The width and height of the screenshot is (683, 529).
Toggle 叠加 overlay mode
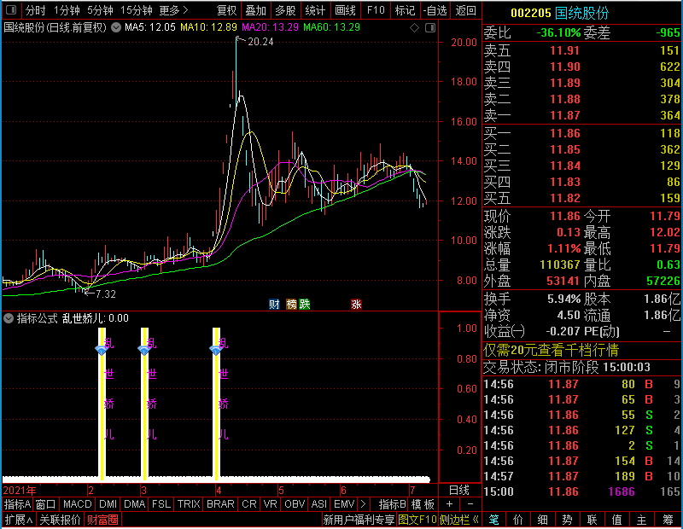(255, 10)
